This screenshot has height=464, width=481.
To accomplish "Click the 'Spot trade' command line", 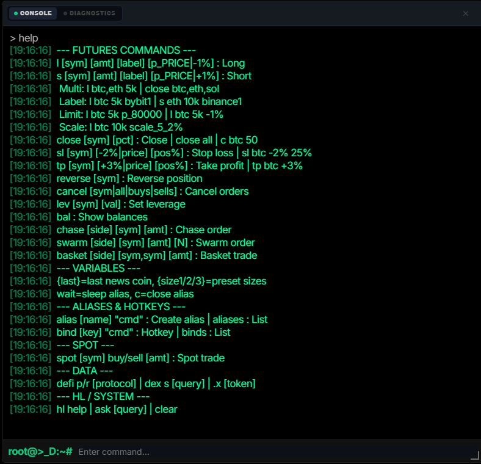I will (117, 358).
